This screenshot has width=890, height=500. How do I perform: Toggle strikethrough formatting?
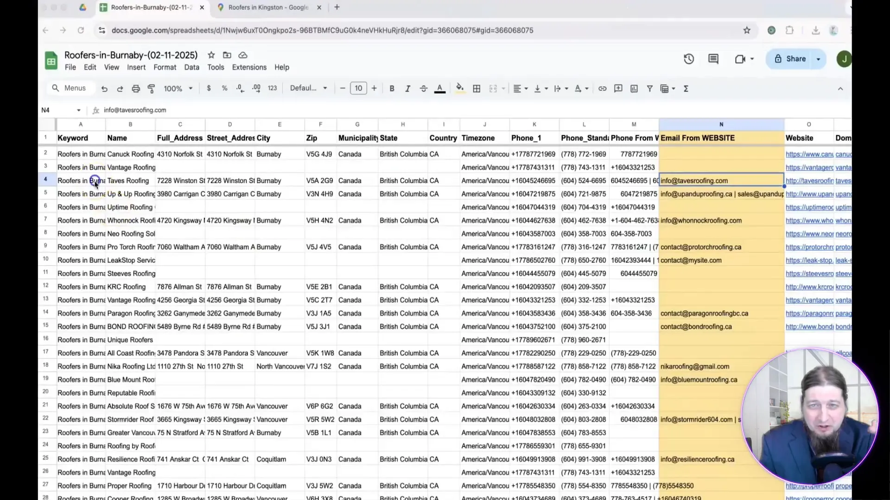(x=424, y=88)
